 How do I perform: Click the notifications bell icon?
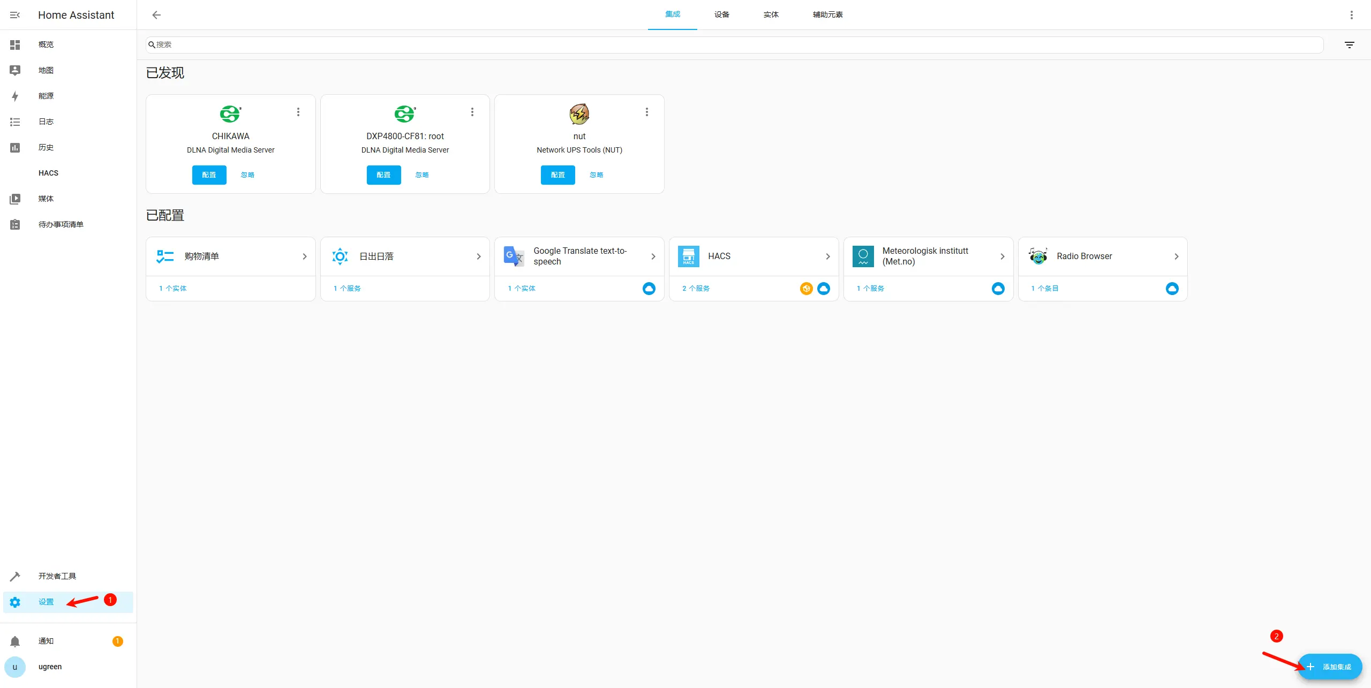(15, 641)
